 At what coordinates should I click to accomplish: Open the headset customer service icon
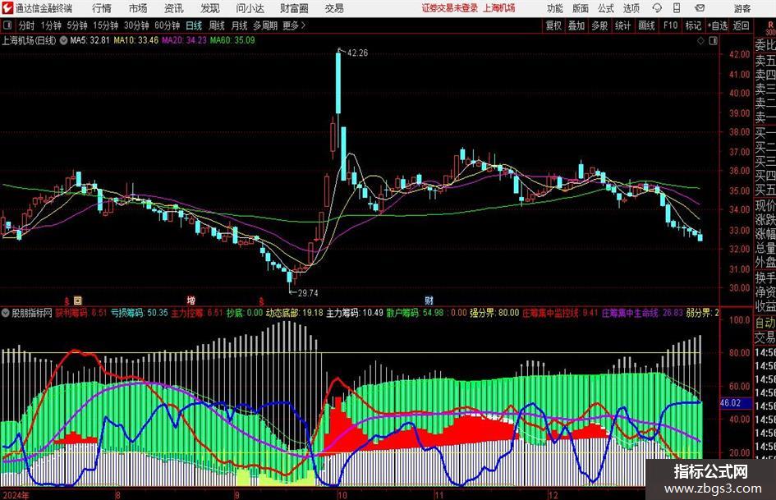click(x=657, y=8)
